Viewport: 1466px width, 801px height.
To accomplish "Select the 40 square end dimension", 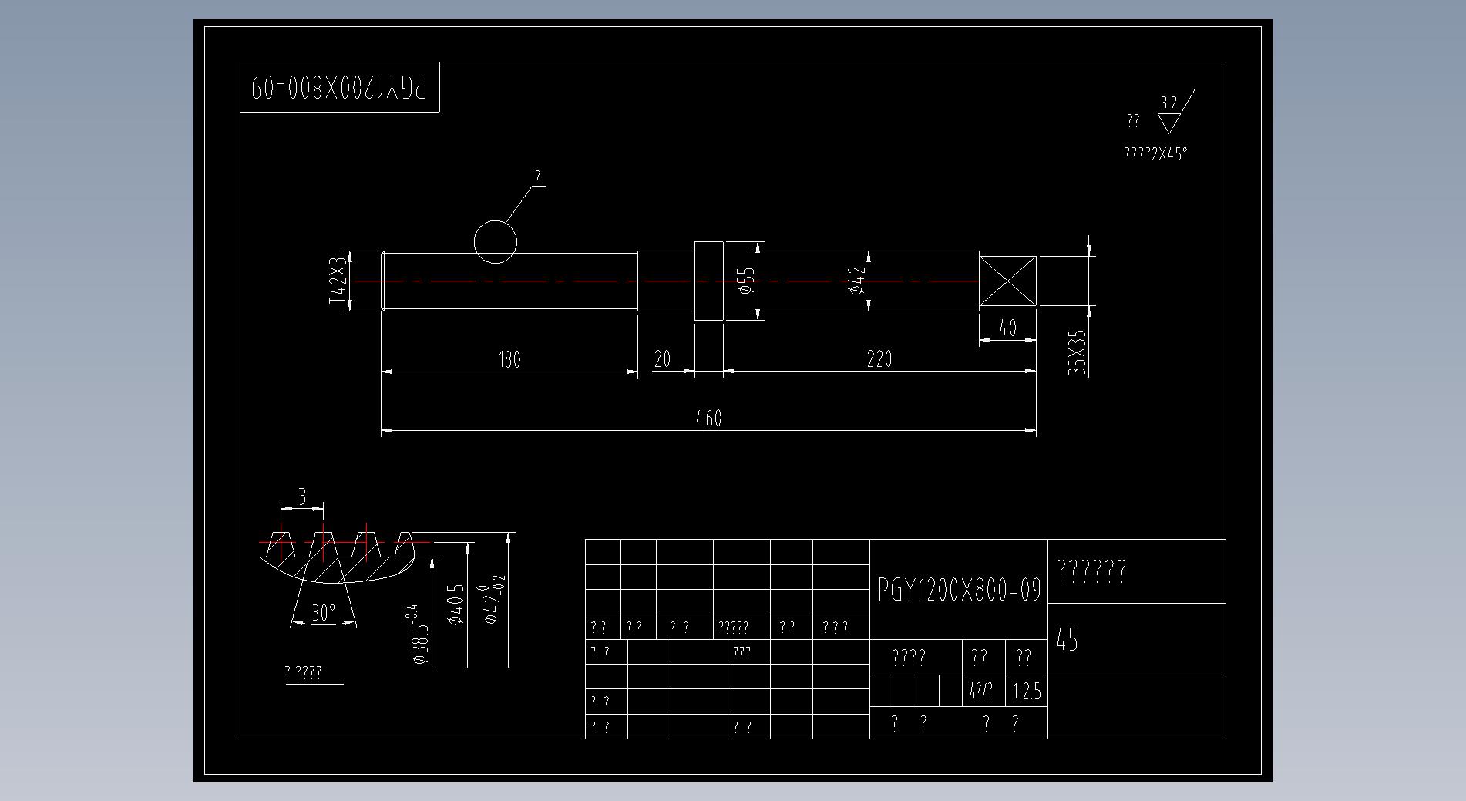I will tap(1007, 328).
